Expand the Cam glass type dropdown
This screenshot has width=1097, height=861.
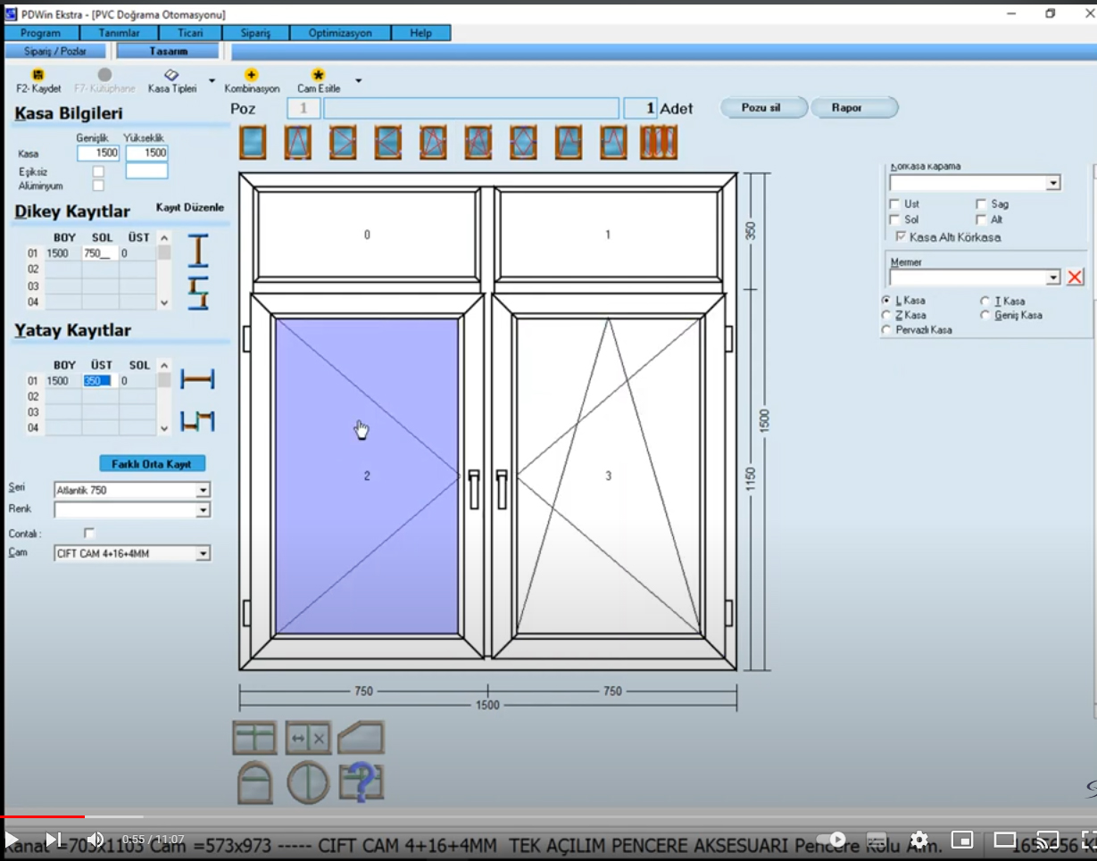tap(204, 554)
